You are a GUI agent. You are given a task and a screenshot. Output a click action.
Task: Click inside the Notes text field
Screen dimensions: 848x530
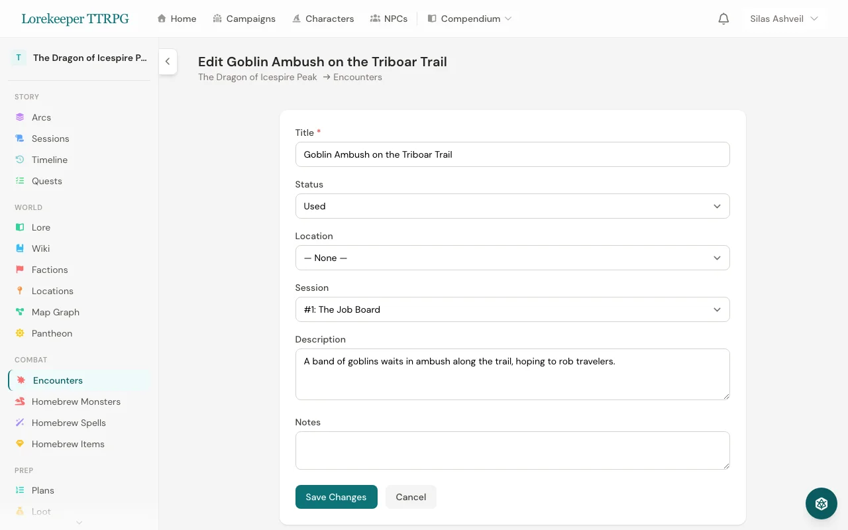coord(512,450)
